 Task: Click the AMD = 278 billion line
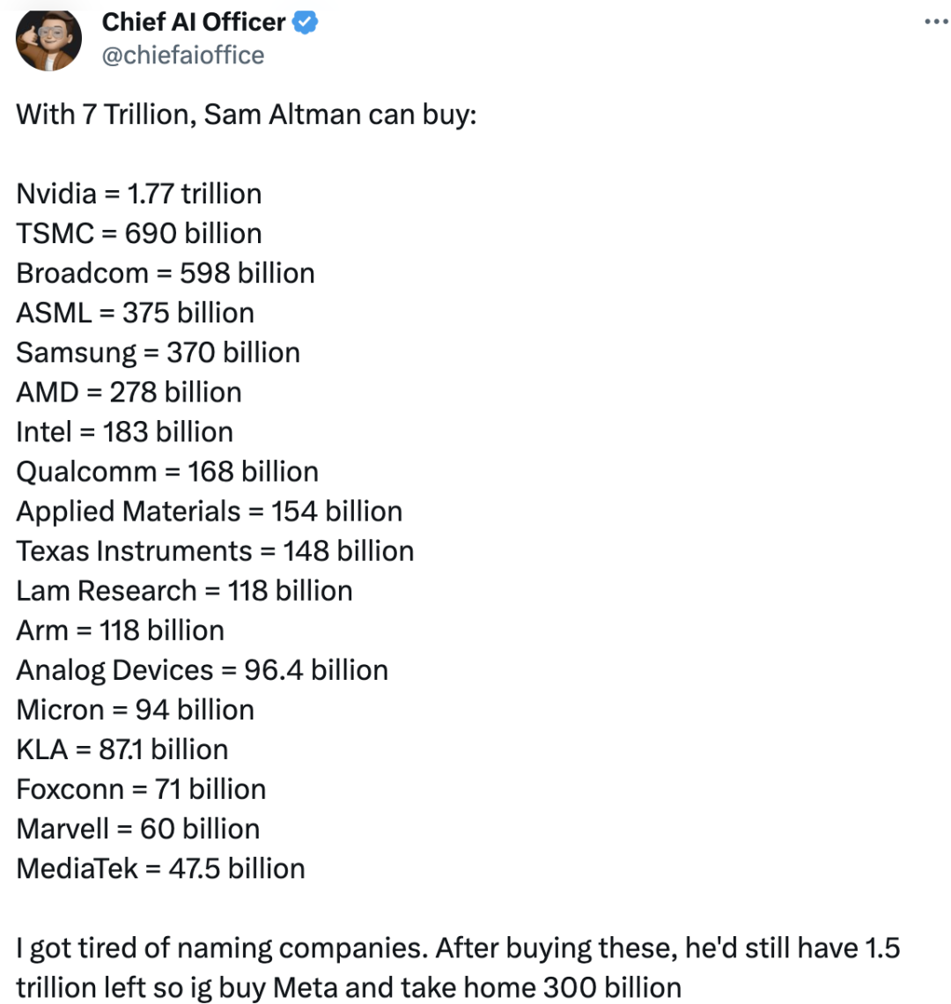click(x=129, y=392)
